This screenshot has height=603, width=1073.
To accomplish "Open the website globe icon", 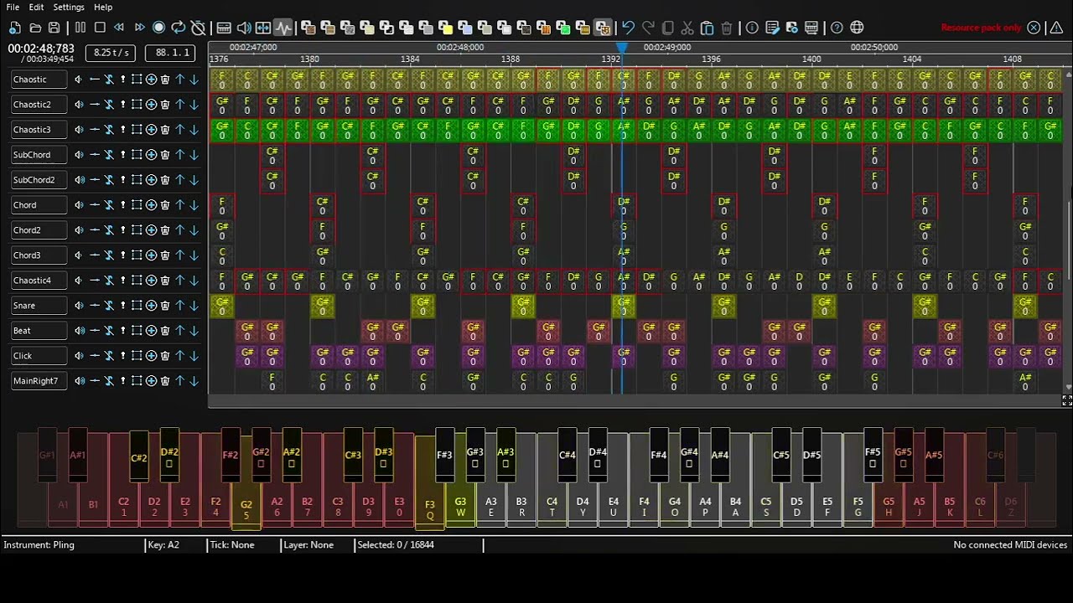I will (857, 28).
